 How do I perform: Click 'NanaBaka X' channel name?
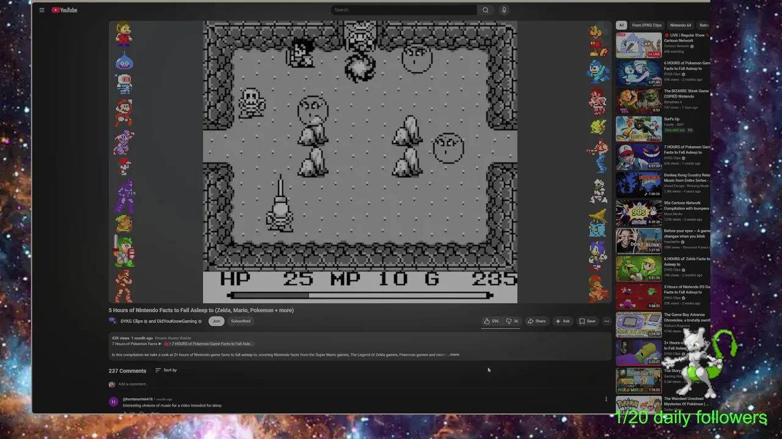coord(673,102)
